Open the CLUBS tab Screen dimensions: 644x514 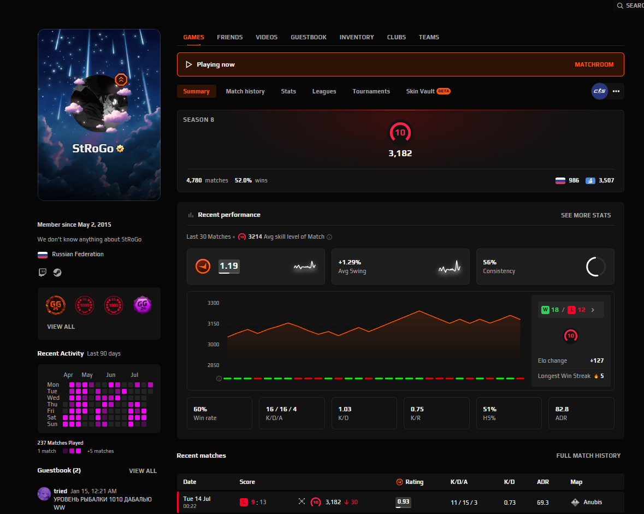click(x=397, y=37)
